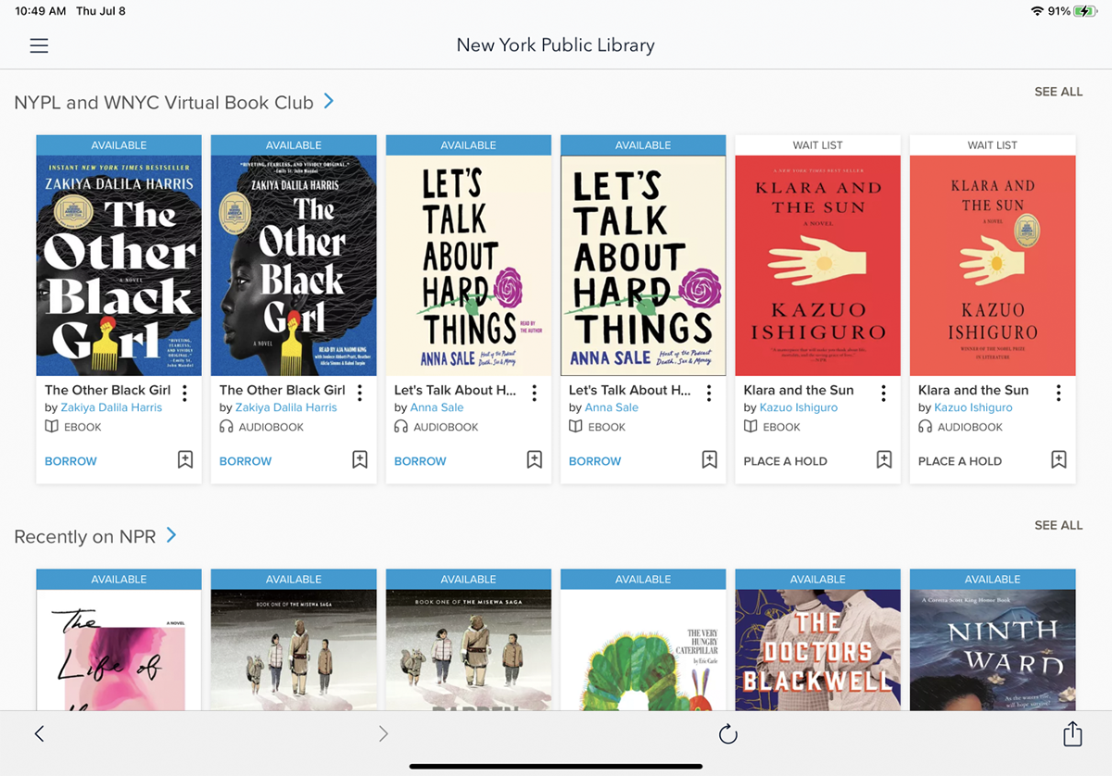
Task: Expand the NYPL and WNYC Virtual Book Club chevron
Action: pyautogui.click(x=329, y=101)
